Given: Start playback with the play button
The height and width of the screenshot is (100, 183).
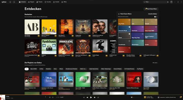Looking at the screenshot, I should click(x=91, y=97).
